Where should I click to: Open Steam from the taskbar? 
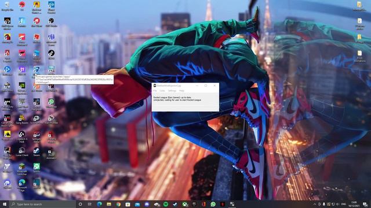175,204
